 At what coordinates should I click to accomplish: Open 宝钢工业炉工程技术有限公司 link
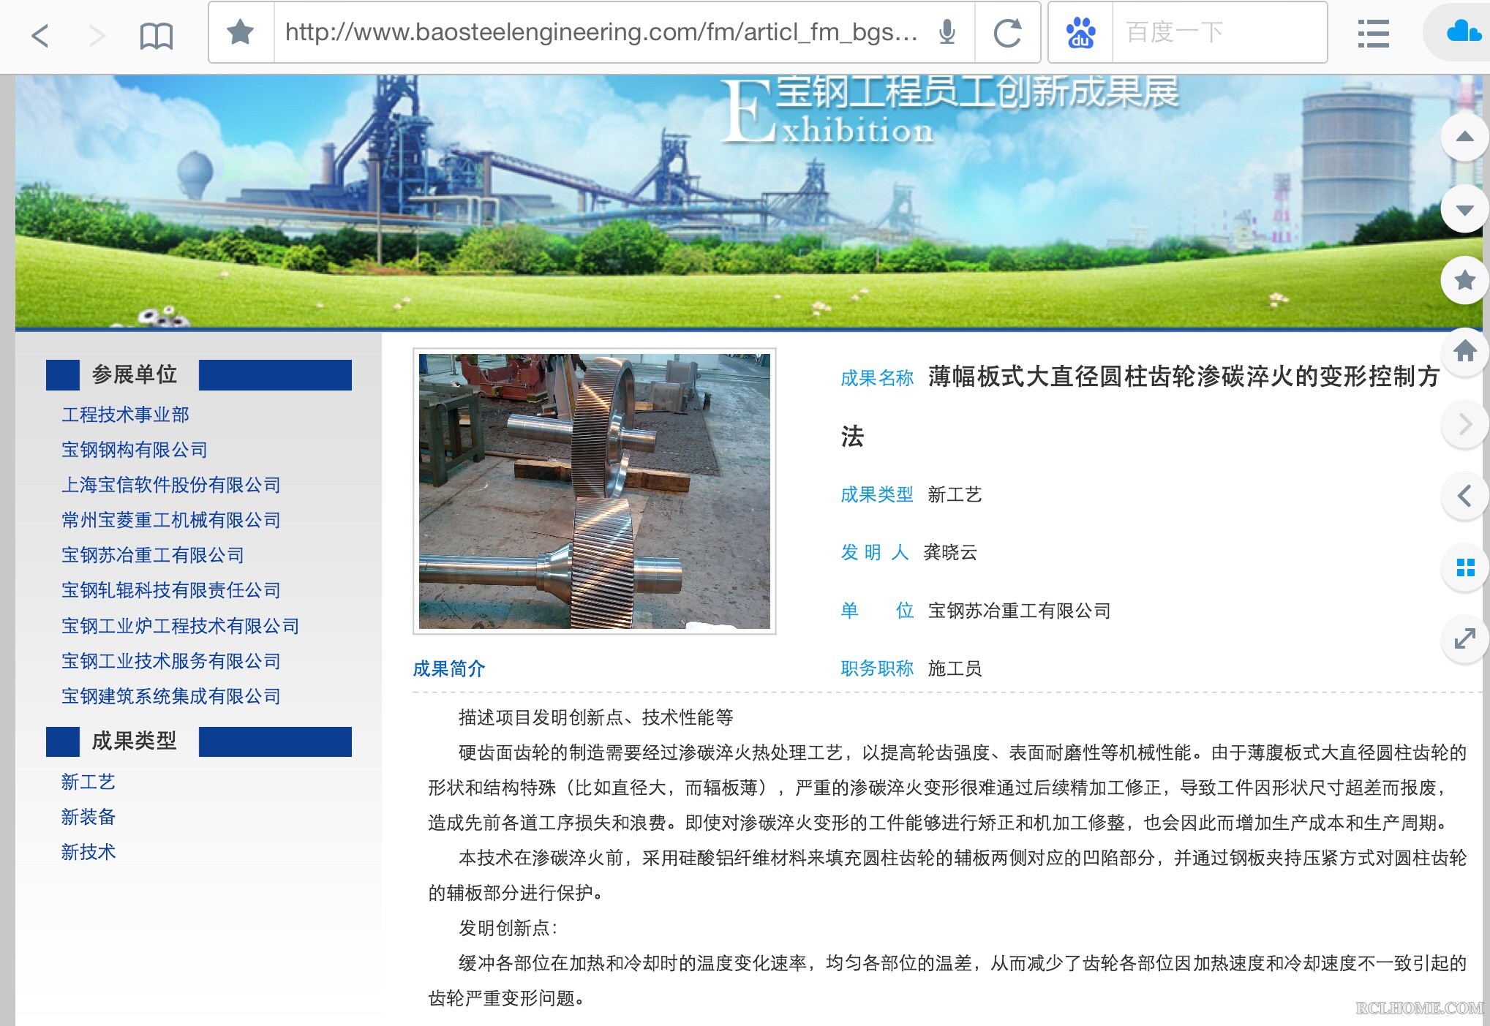[180, 626]
